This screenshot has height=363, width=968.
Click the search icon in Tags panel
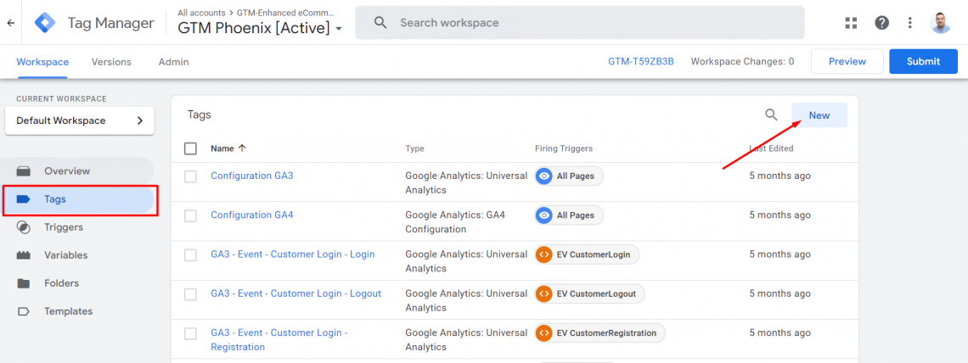point(771,115)
